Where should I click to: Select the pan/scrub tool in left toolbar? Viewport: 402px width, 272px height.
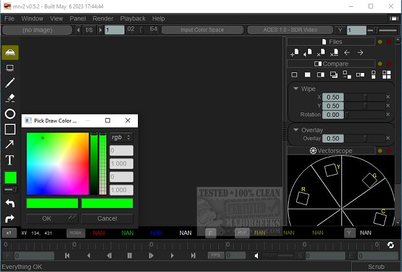[x=11, y=53]
